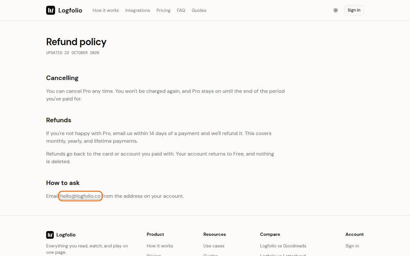The image size is (410, 256).
Task: Open How it works in footer Product column
Action: 160,246
